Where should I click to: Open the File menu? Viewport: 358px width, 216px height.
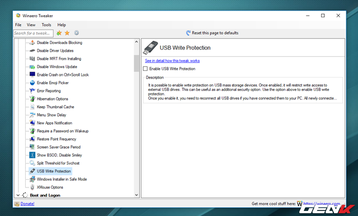[18, 25]
